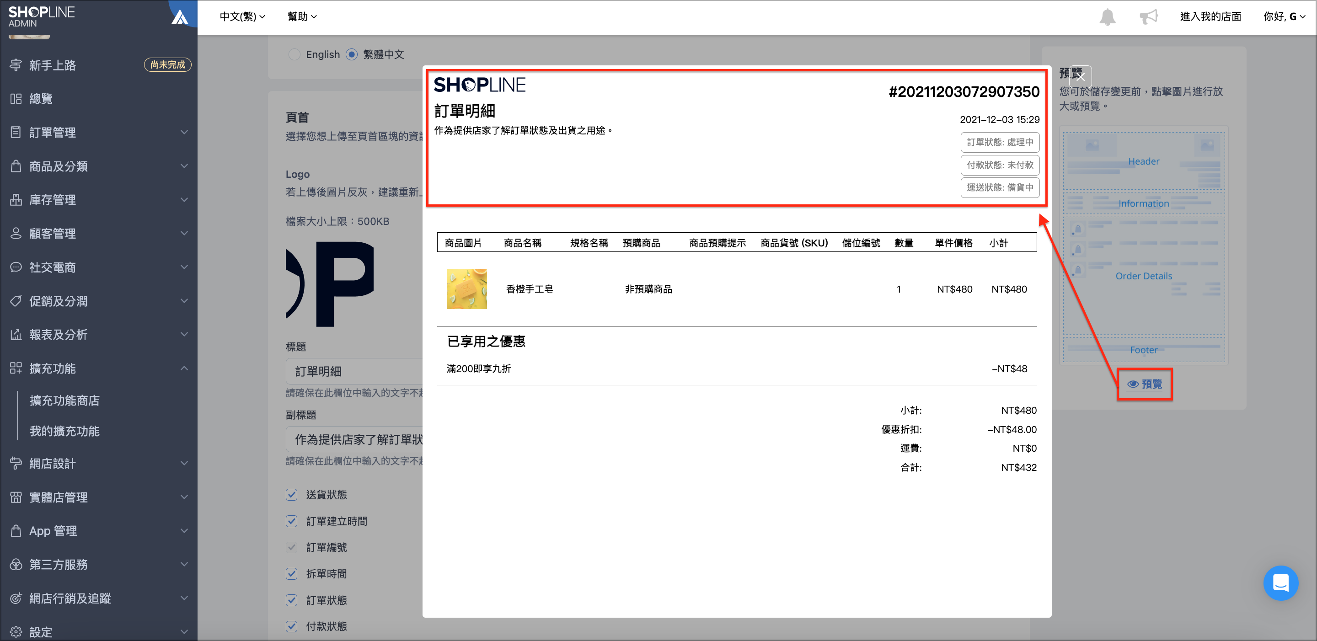
Task: Click the 新手上路 signpost icon
Action: [x=16, y=65]
